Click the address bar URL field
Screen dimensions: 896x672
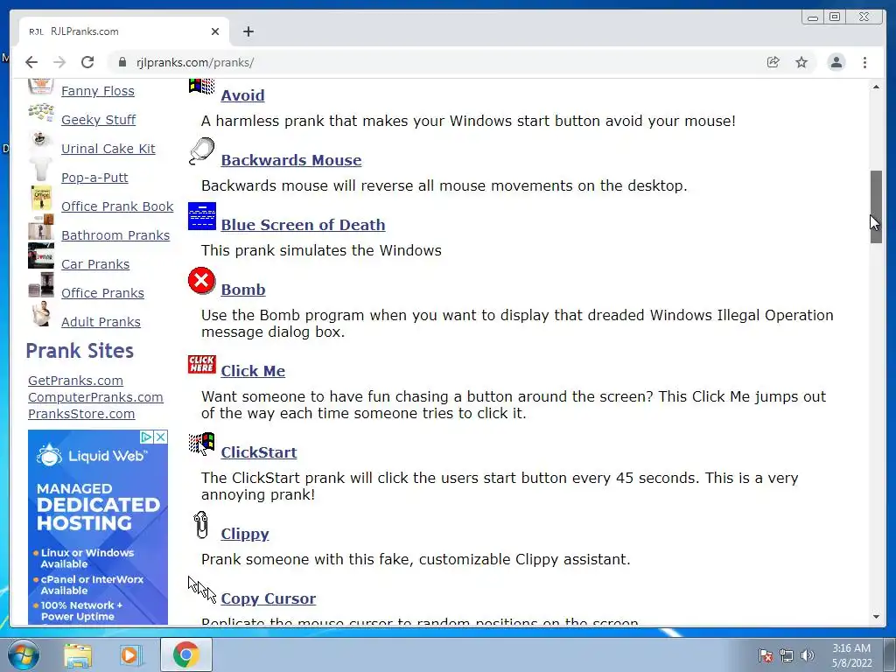[445, 62]
